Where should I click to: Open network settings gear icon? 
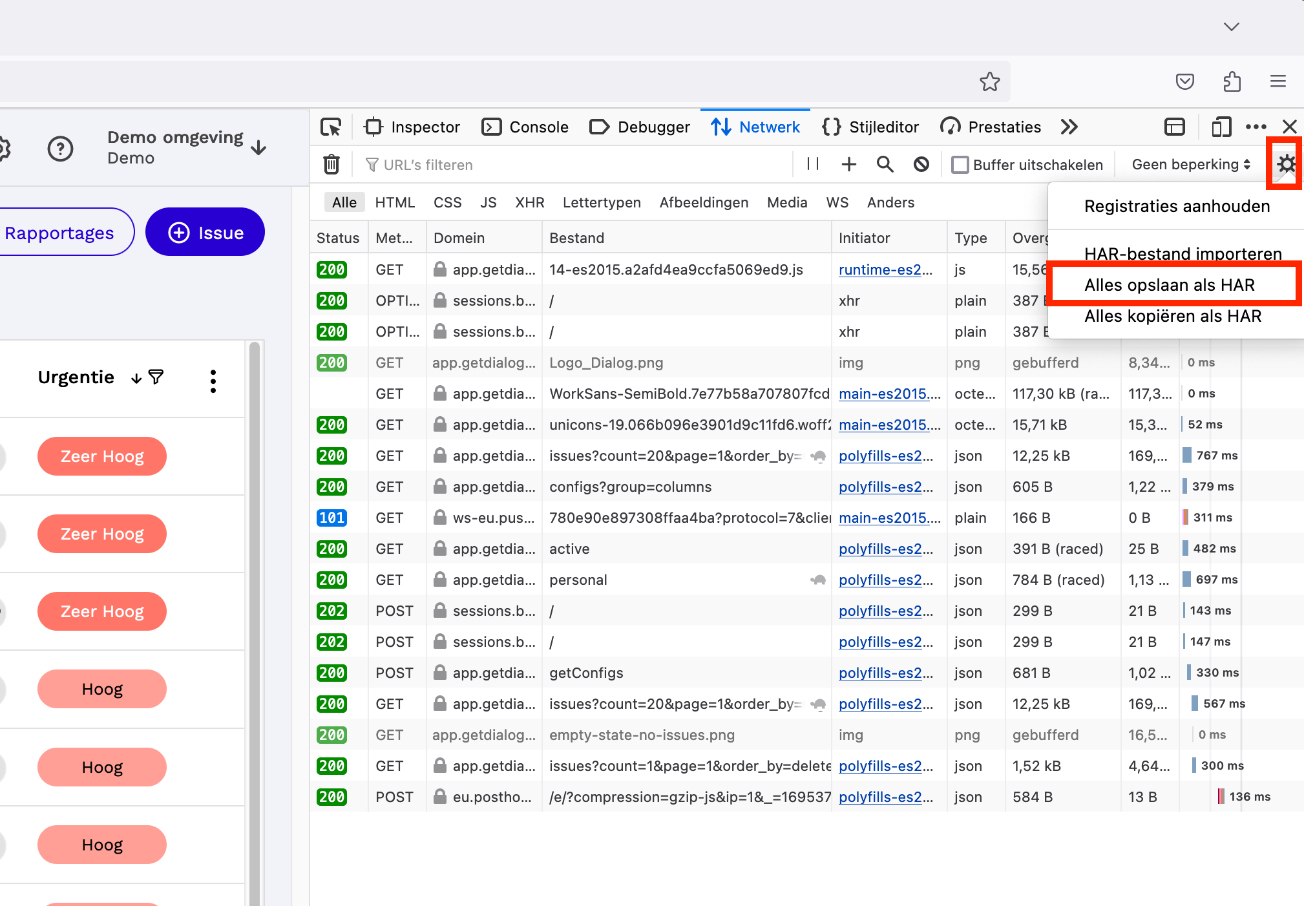pyautogui.click(x=1286, y=164)
